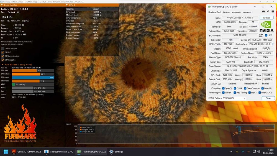Uncheck the GPU graphs checkbox
This screenshot has width=277, height=156.
[3, 60]
